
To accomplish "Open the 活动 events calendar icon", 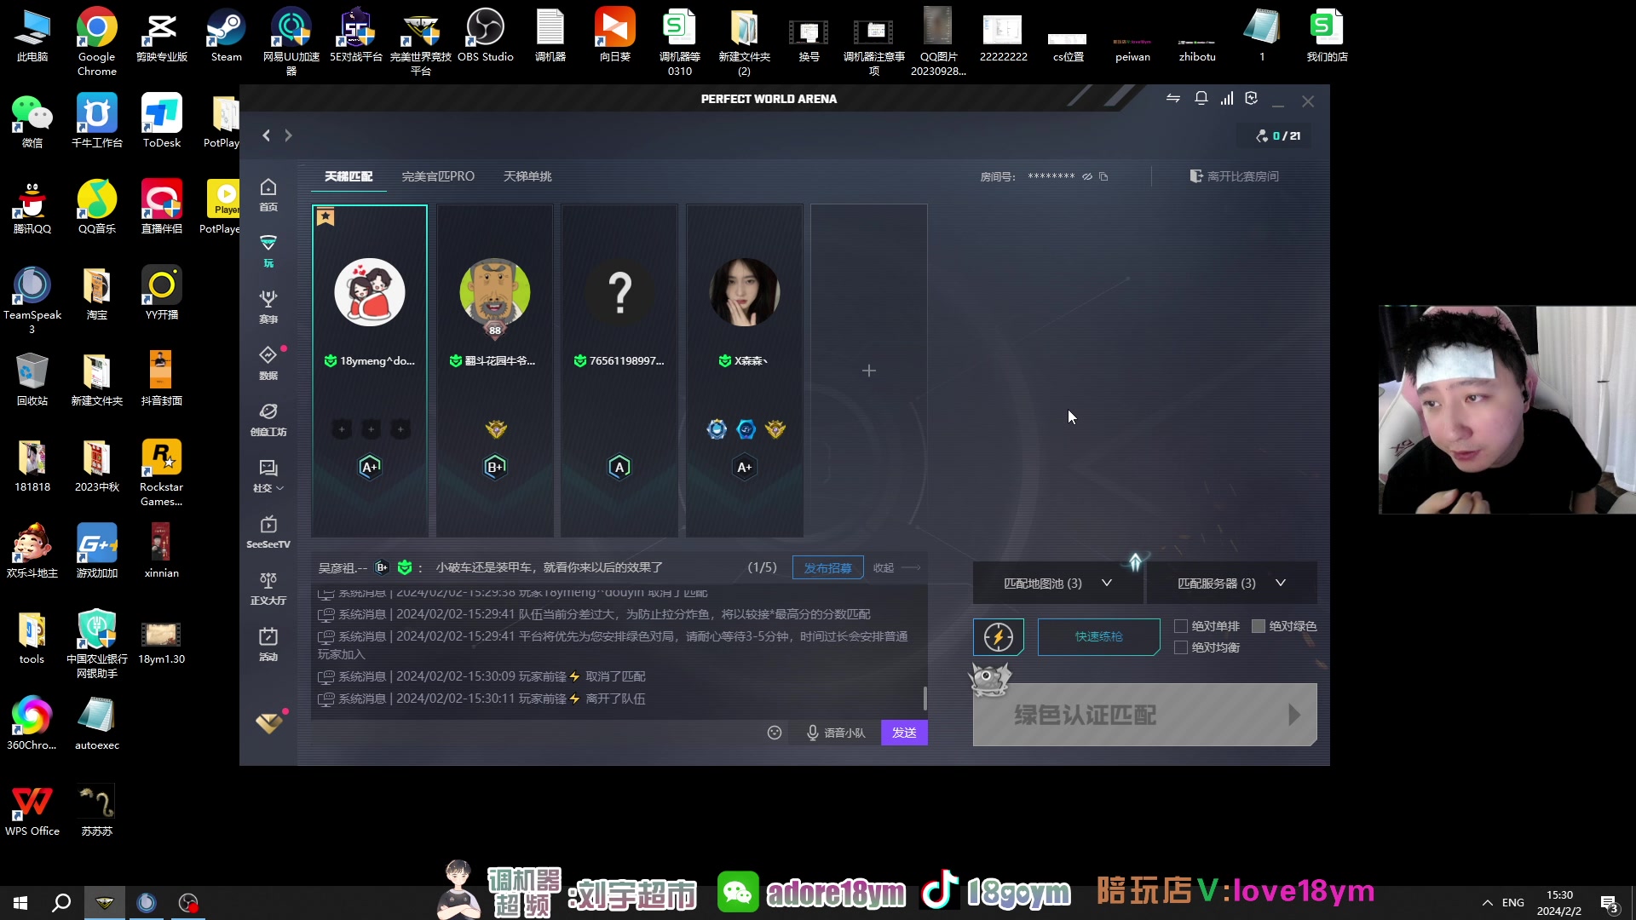I will [x=268, y=641].
